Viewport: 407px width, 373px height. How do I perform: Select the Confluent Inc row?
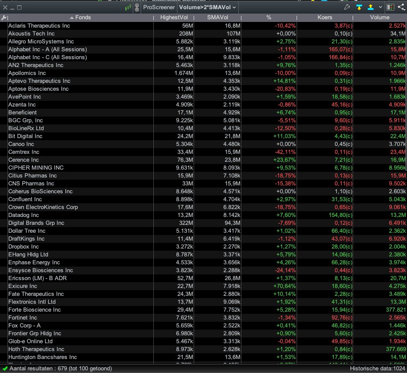[203, 199]
